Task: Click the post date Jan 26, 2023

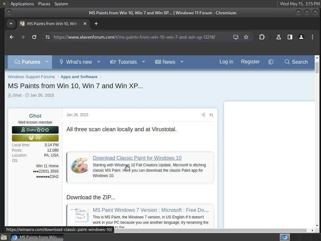Action: 77,115
